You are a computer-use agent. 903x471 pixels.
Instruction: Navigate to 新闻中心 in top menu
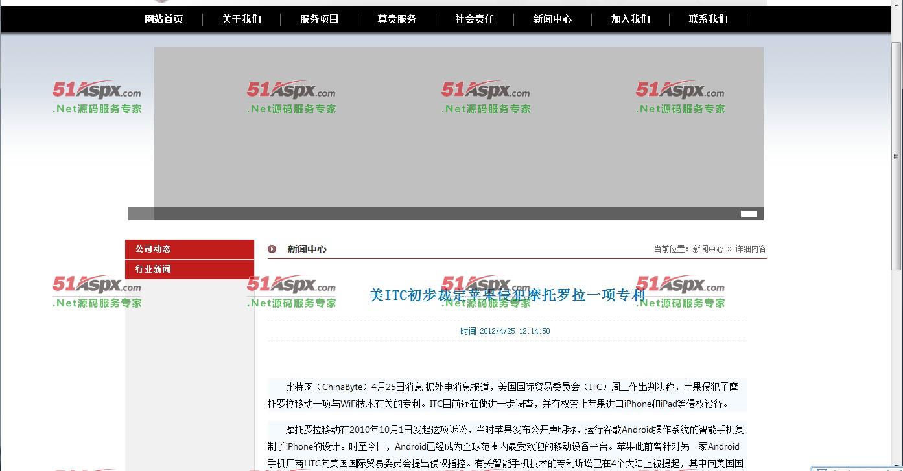553,19
